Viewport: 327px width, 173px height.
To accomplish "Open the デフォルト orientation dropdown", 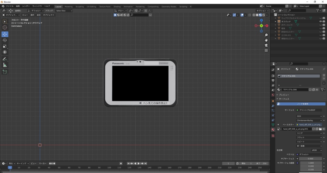I will [36, 11].
